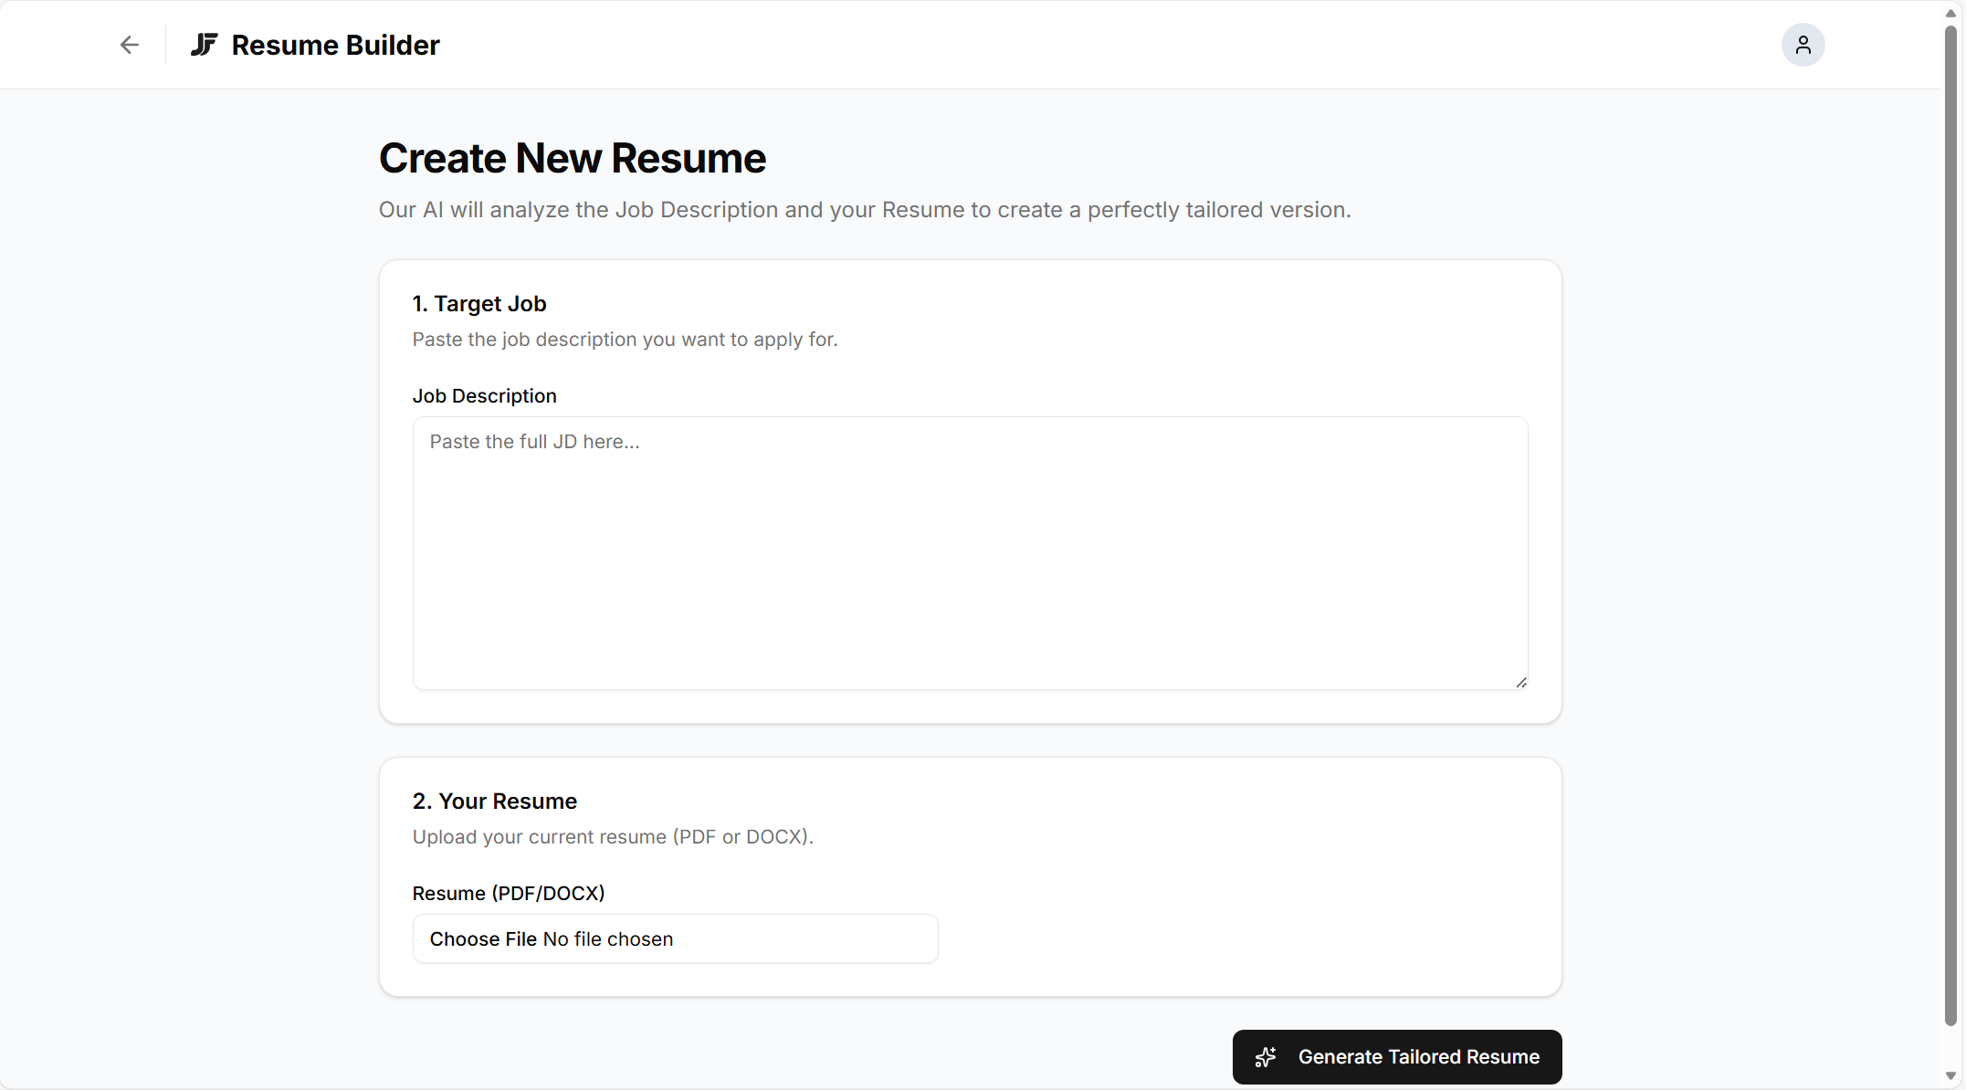1966x1090 pixels.
Task: Click the JF app logo
Action: [204, 44]
